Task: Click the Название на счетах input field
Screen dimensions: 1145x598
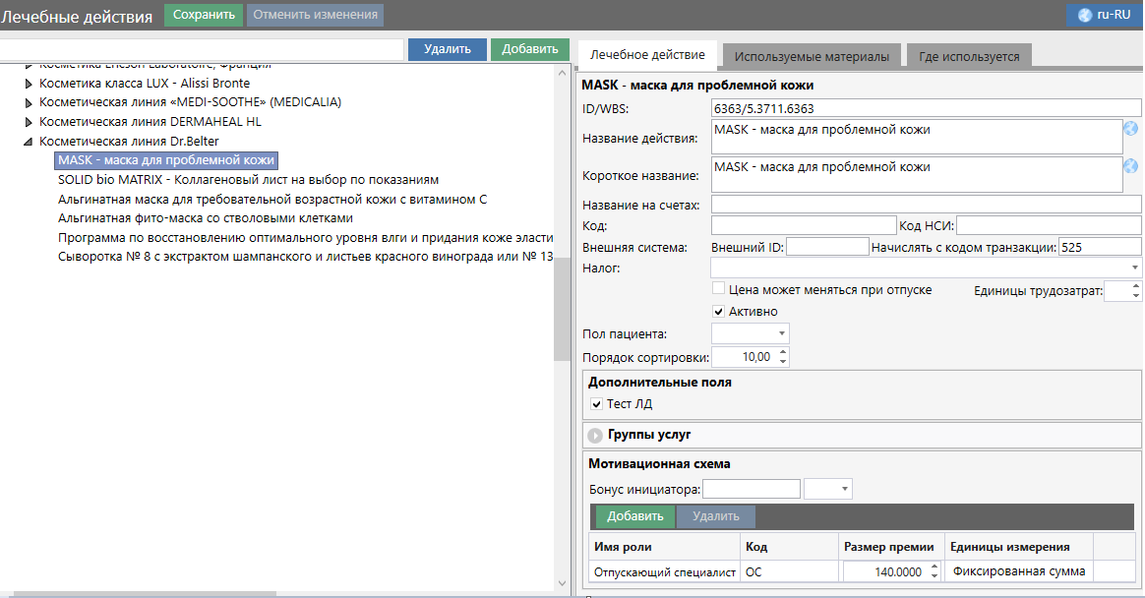Action: pos(925,205)
